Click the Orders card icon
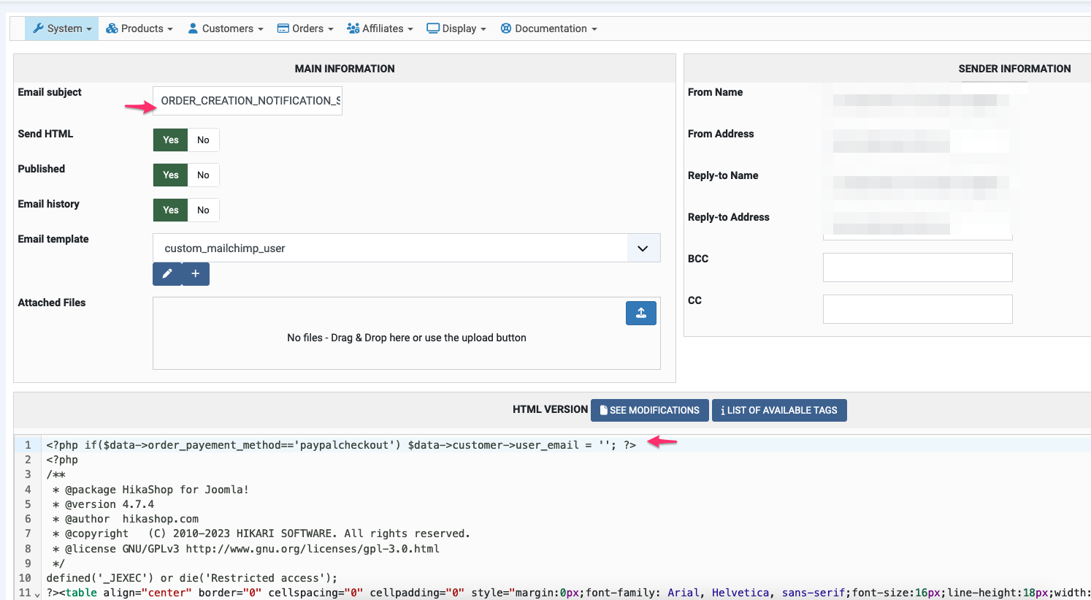The width and height of the screenshot is (1091, 600). [x=283, y=29]
